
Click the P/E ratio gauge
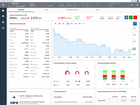[x=68, y=73]
